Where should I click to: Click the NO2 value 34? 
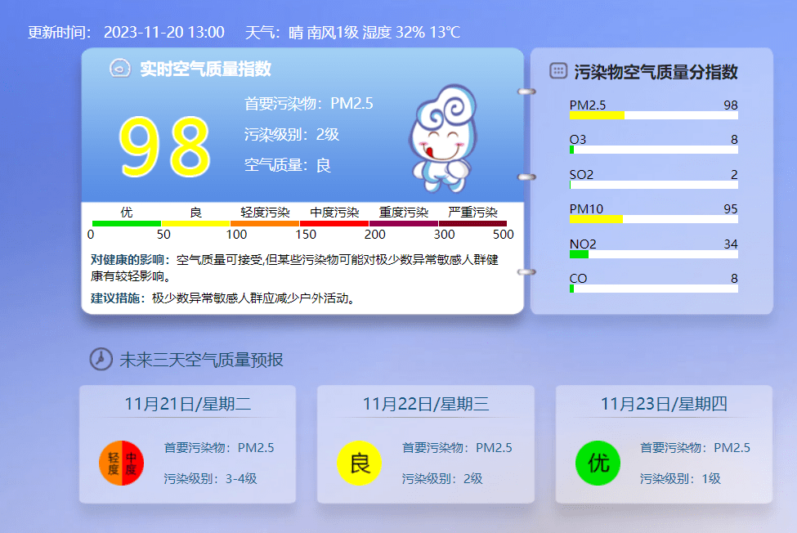pos(731,244)
